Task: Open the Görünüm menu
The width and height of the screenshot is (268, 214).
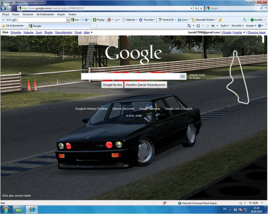Action: click(x=28, y=14)
